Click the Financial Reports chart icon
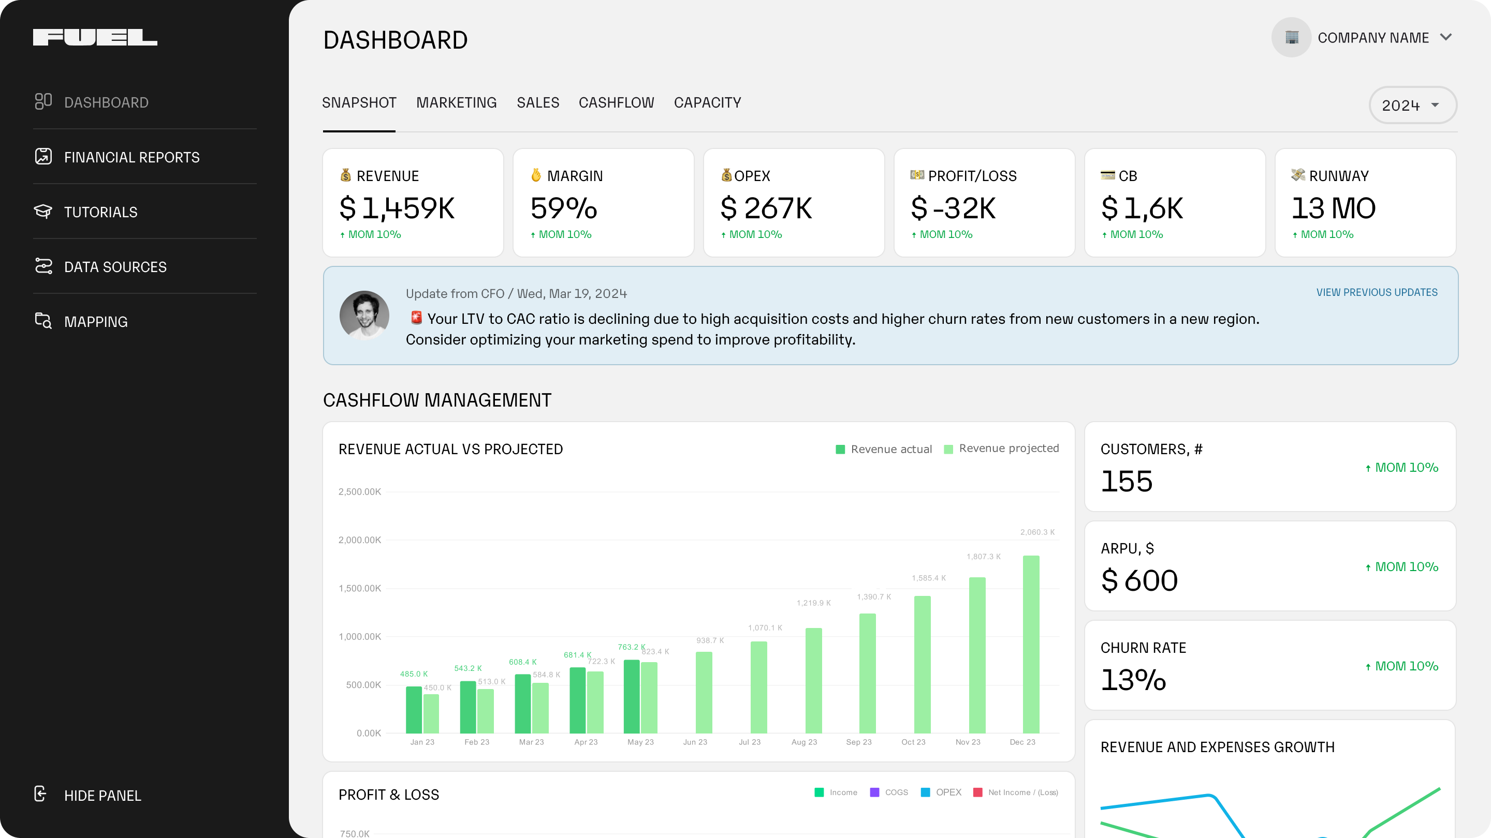This screenshot has width=1491, height=838. (x=43, y=157)
